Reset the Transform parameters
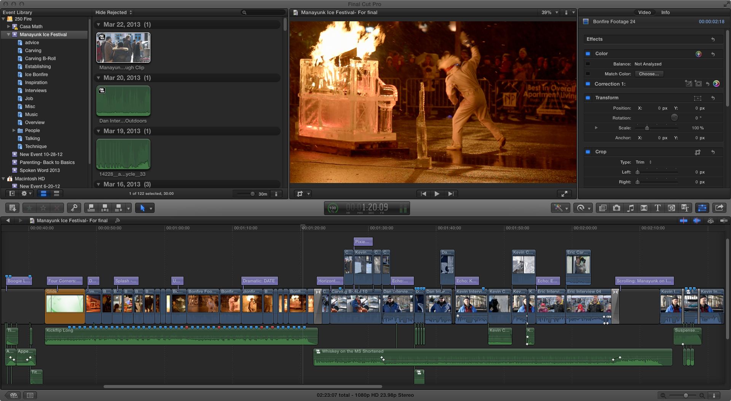 tap(713, 98)
